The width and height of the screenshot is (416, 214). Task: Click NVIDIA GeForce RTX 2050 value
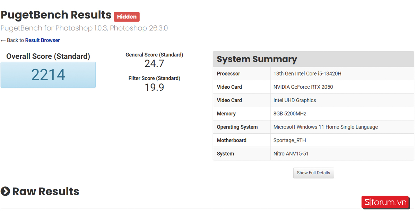click(x=303, y=87)
